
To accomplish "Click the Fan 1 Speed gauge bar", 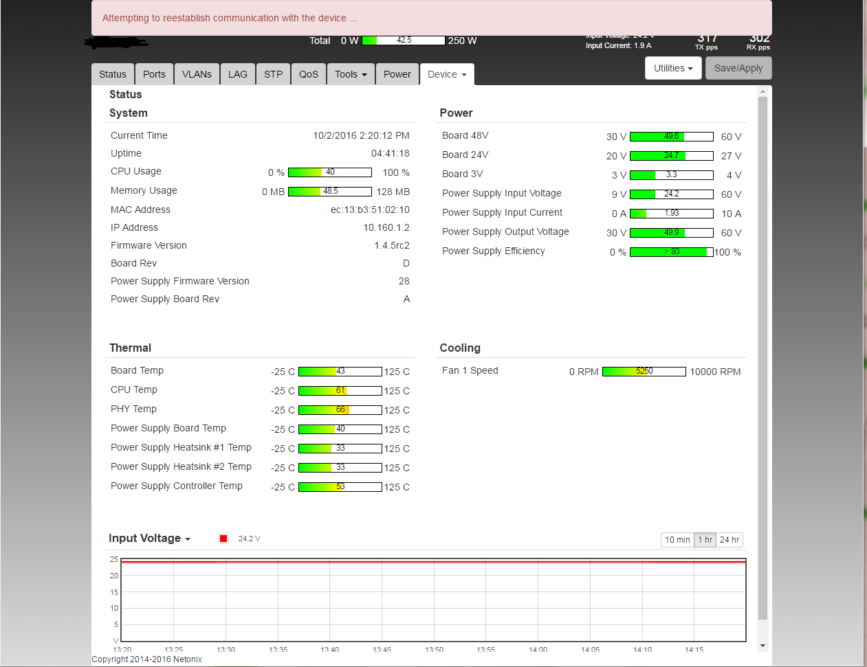I will [x=644, y=372].
